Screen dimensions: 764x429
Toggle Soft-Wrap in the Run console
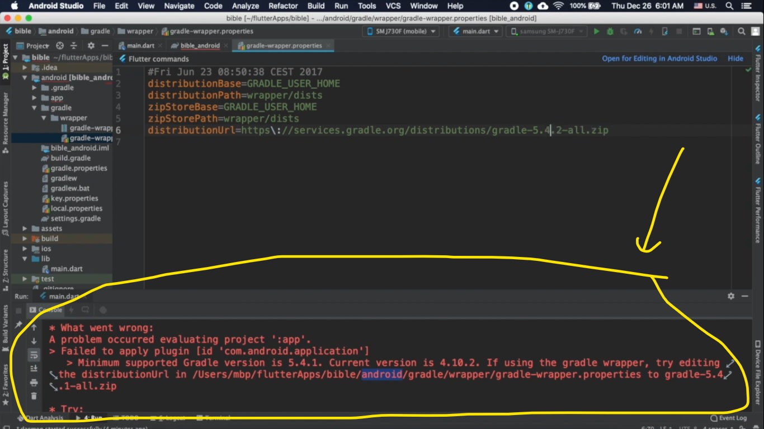[x=34, y=355]
